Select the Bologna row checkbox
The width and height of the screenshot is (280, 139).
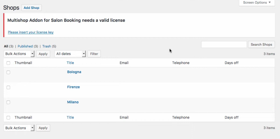8,72
